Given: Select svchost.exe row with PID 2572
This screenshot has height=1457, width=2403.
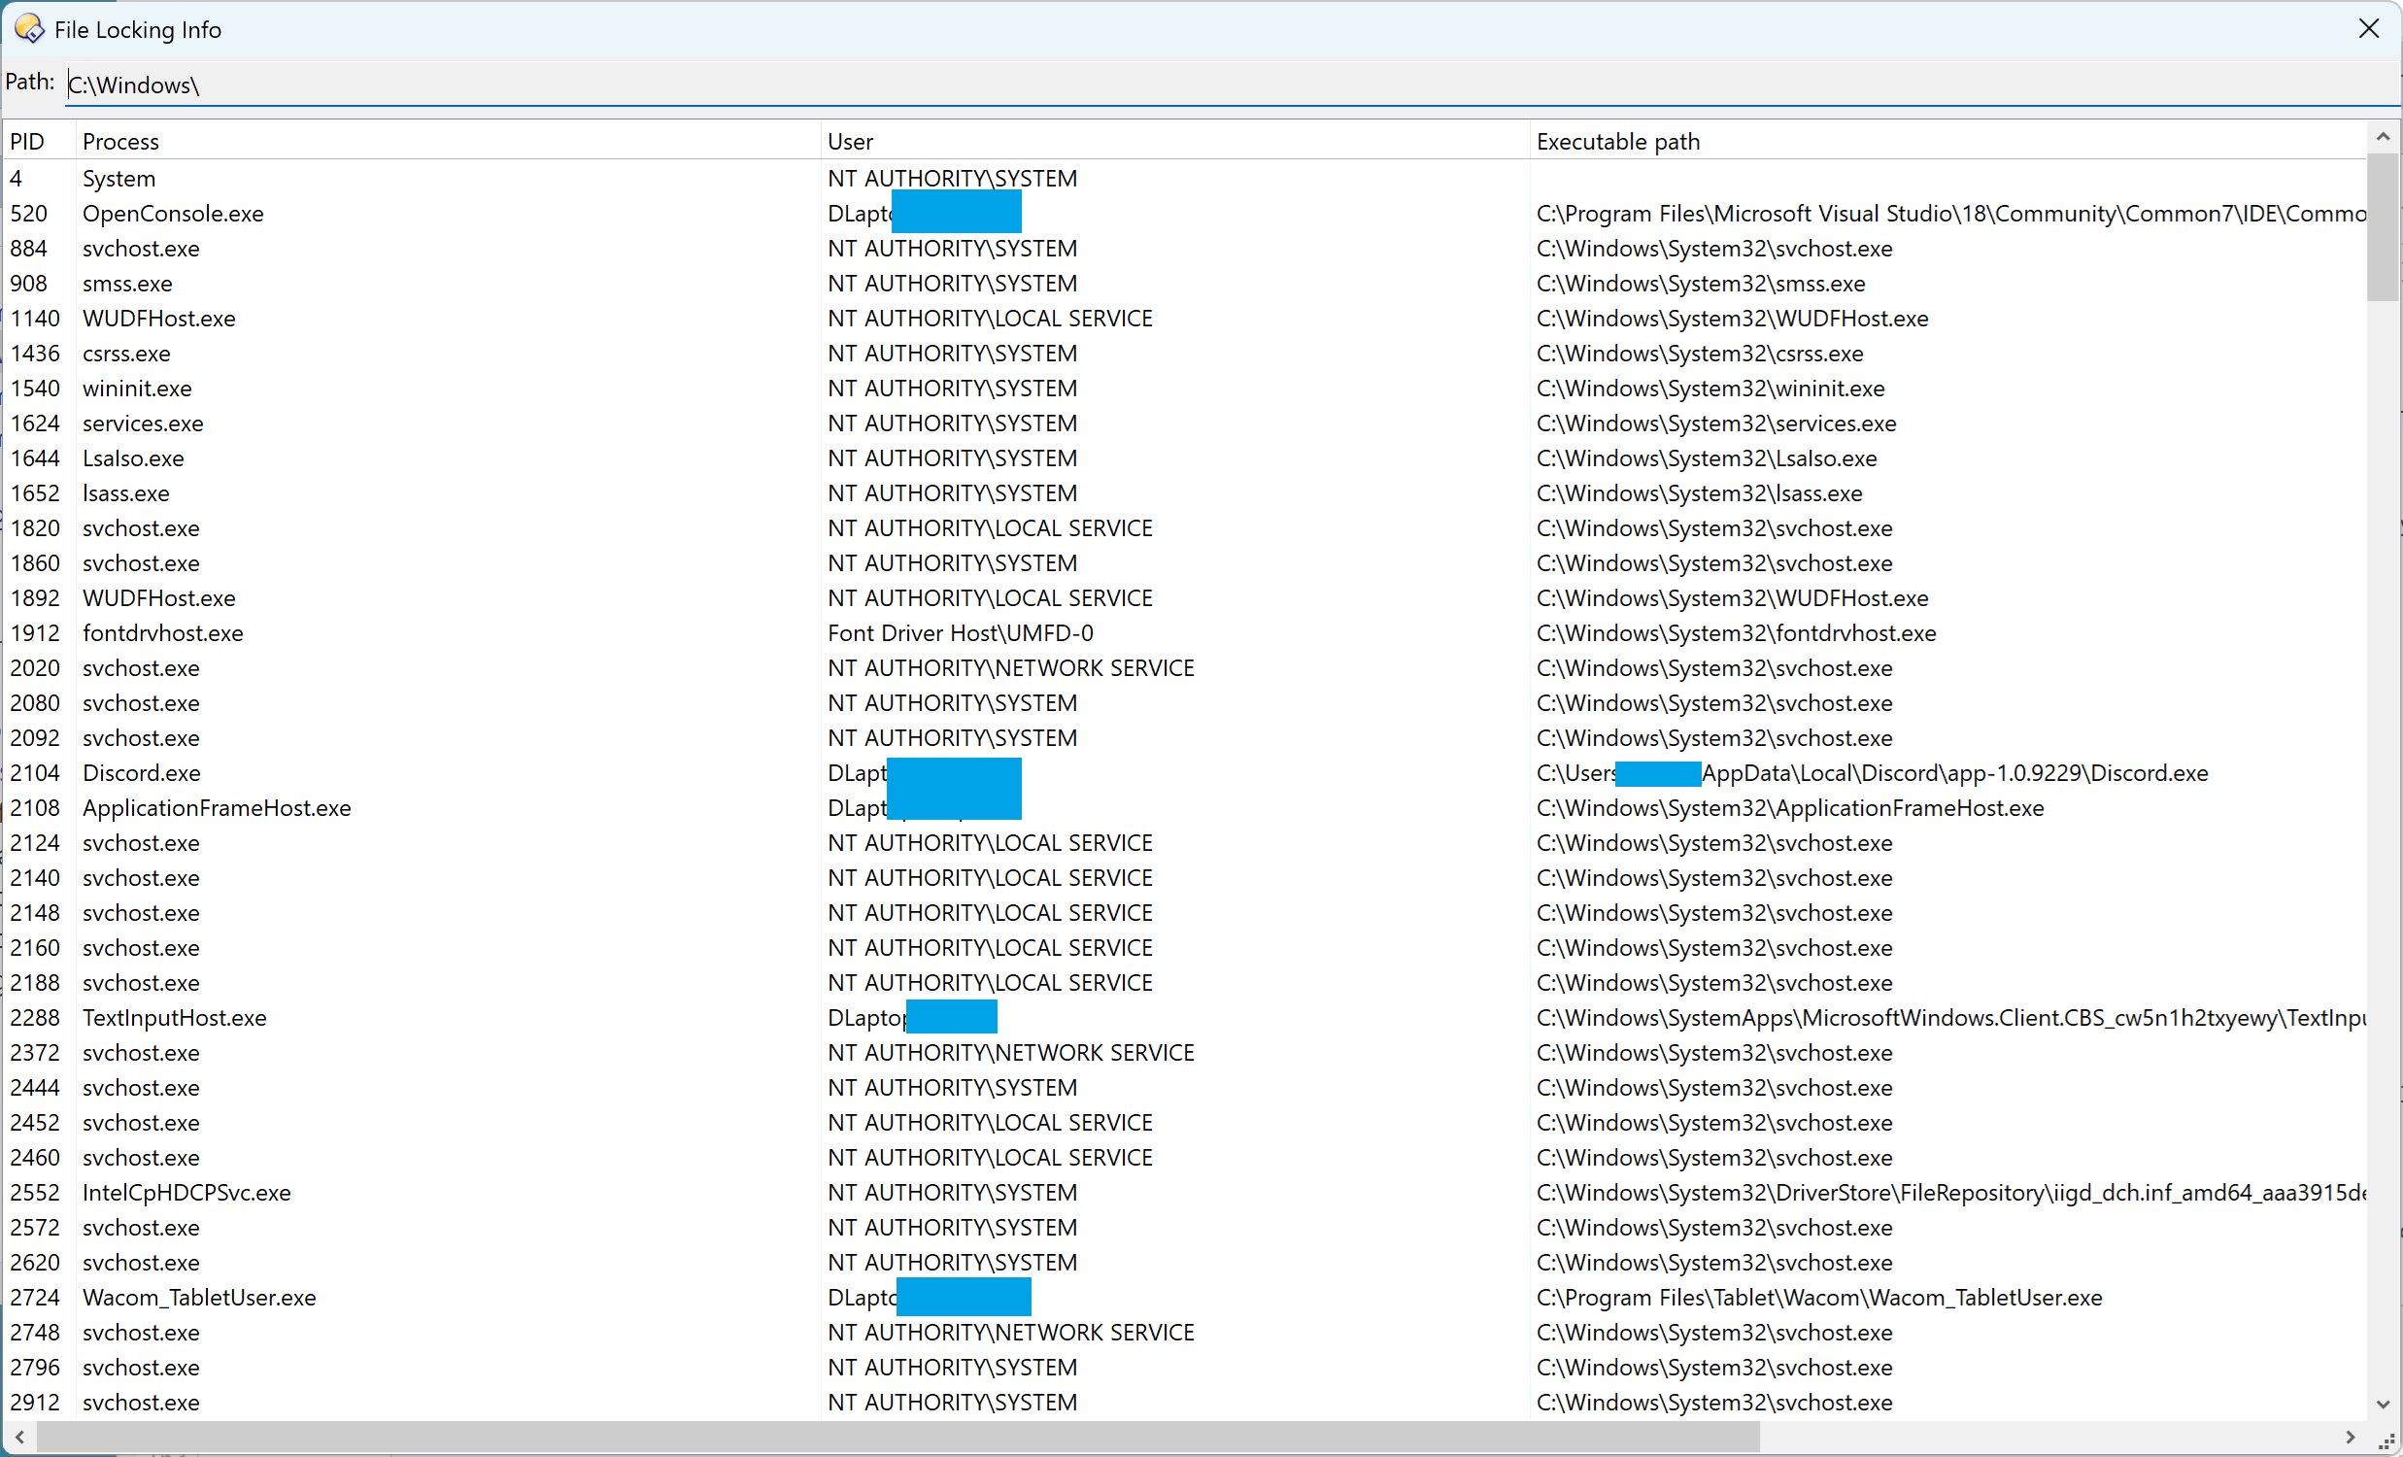Looking at the screenshot, I should pos(1185,1228).
